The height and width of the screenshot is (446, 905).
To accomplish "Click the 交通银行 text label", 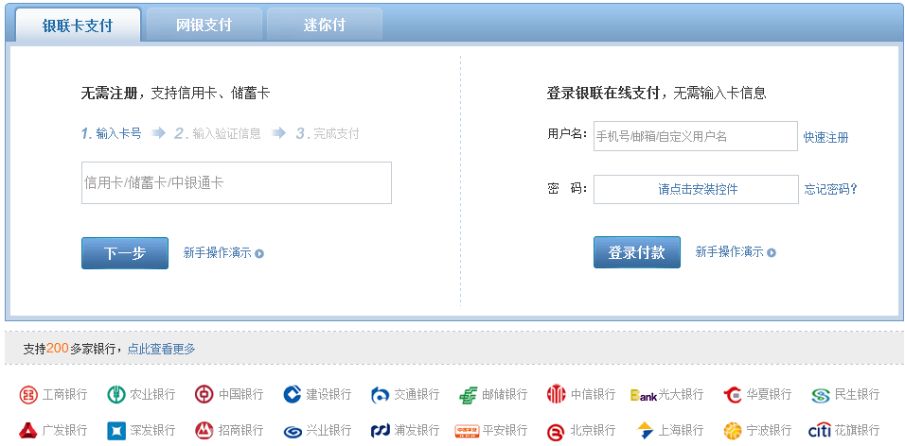I will pyautogui.click(x=417, y=395).
